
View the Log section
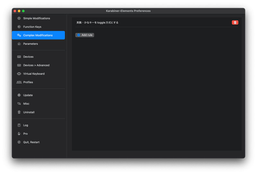pos(38,125)
